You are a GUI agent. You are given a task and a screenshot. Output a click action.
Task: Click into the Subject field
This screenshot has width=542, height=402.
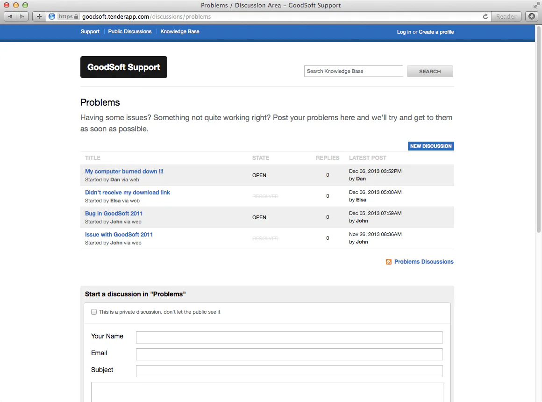289,371
